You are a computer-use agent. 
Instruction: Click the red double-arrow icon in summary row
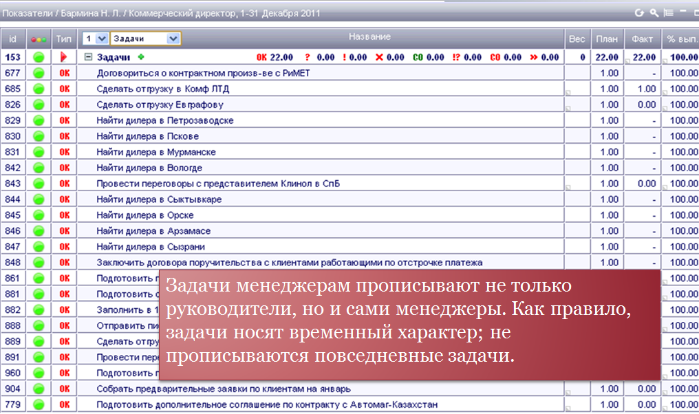(x=534, y=57)
